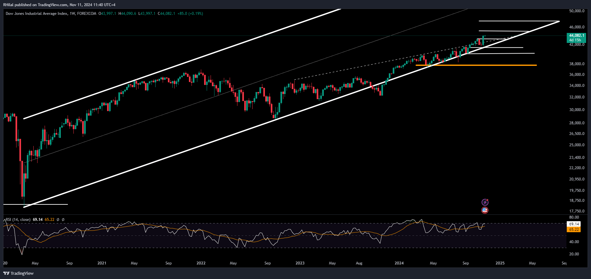Viewport: 591px width, 279px height.
Task: Click the 18,750.0 price axis label
Action: (576, 201)
